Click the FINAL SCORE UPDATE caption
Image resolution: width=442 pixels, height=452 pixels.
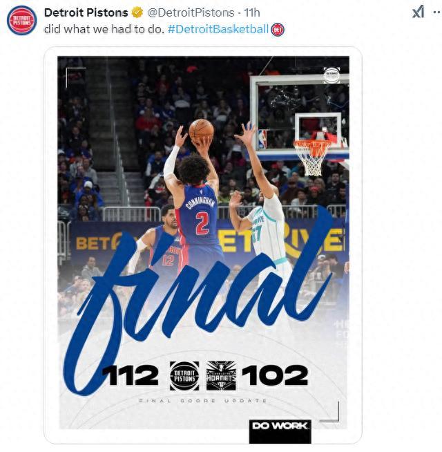203,401
